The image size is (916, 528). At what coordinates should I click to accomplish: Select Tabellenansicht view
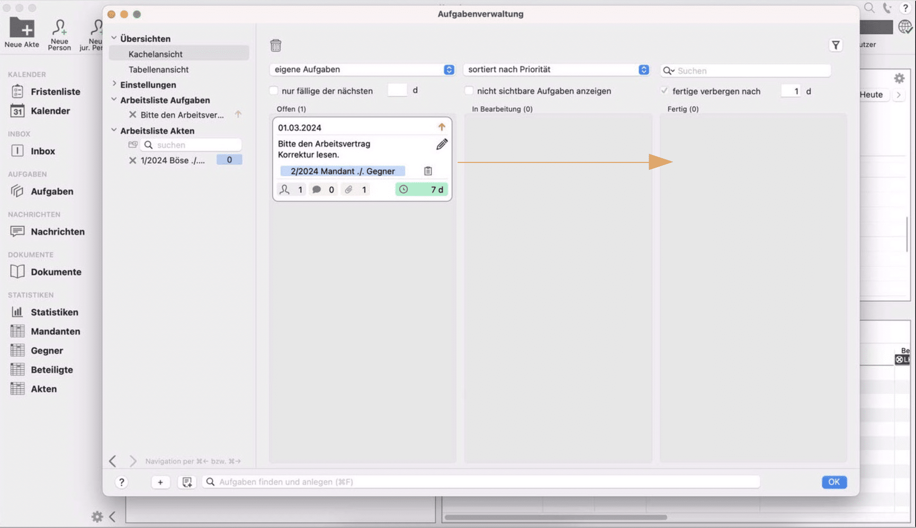point(158,69)
